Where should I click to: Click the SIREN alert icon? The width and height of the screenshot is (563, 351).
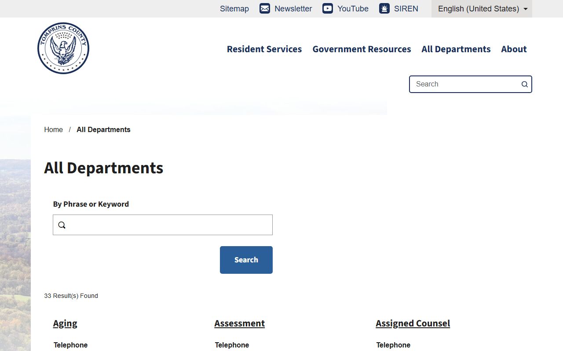coord(384,8)
